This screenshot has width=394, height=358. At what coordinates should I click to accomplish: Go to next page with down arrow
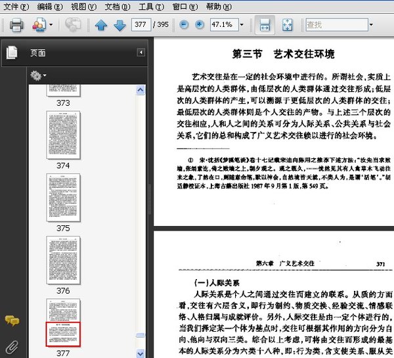pos(120,25)
